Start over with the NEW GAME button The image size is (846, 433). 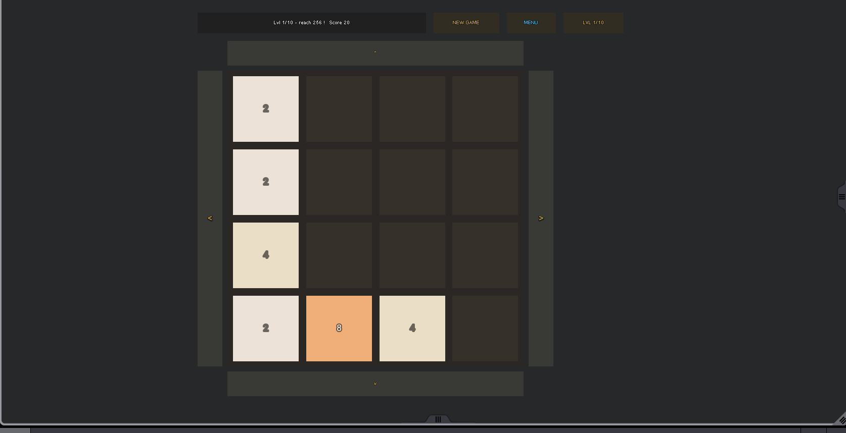point(466,23)
